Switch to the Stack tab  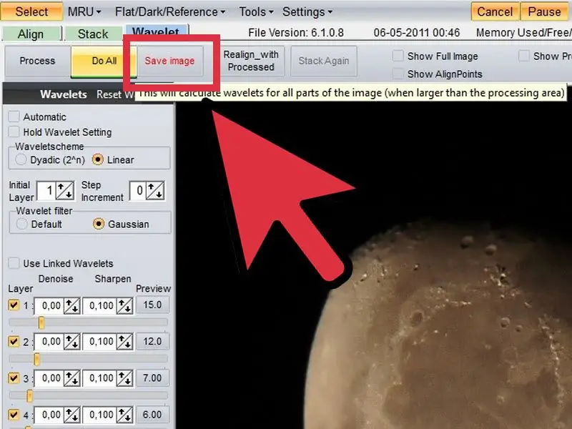click(x=93, y=34)
